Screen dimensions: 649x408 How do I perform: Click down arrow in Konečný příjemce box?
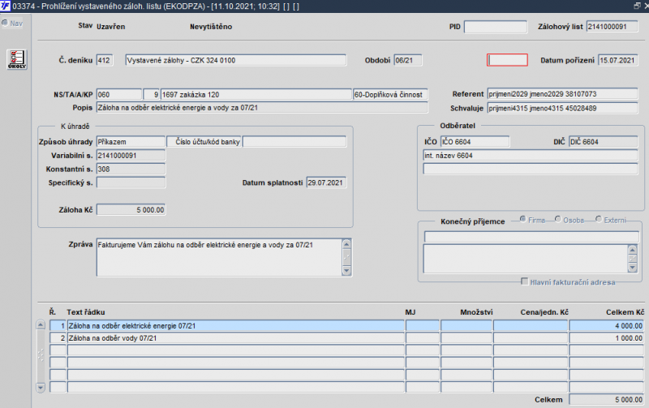pos(632,268)
